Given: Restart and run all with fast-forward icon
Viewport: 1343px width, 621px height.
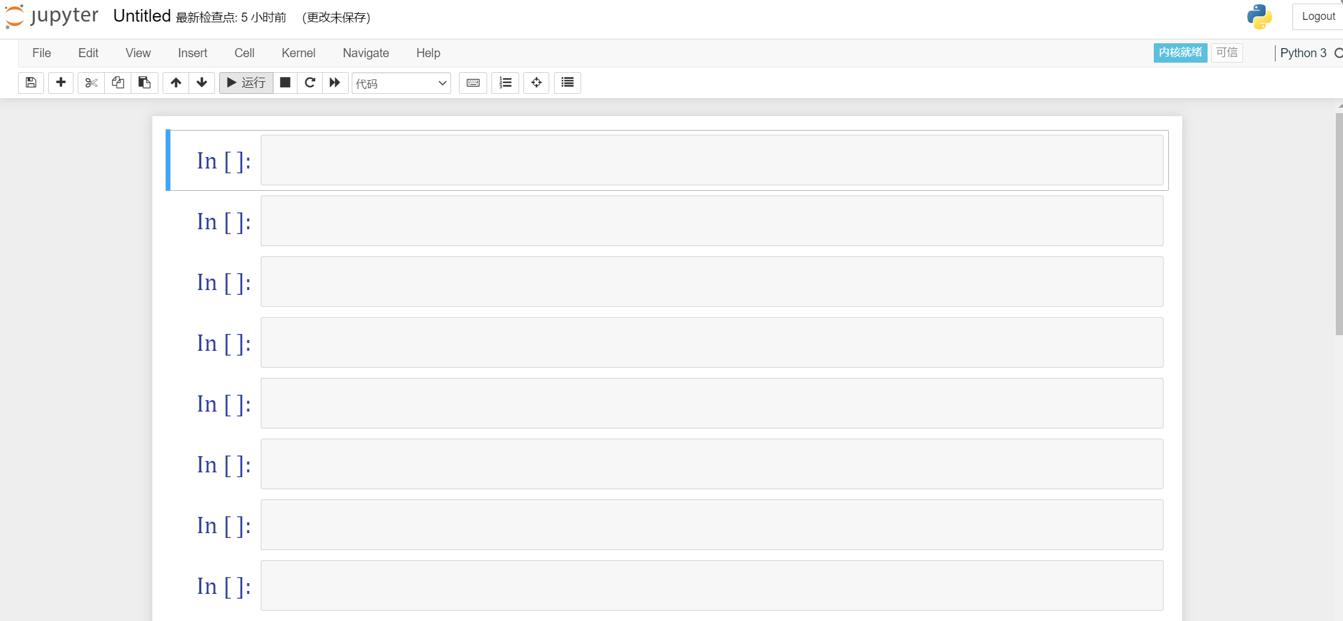Looking at the screenshot, I should coord(335,82).
